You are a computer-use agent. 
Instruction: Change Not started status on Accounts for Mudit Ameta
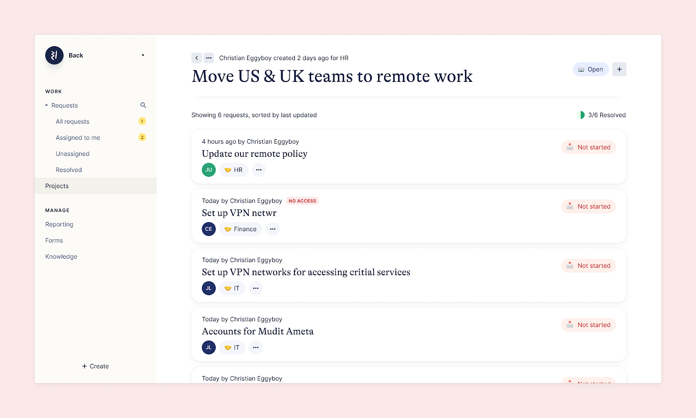(x=589, y=325)
